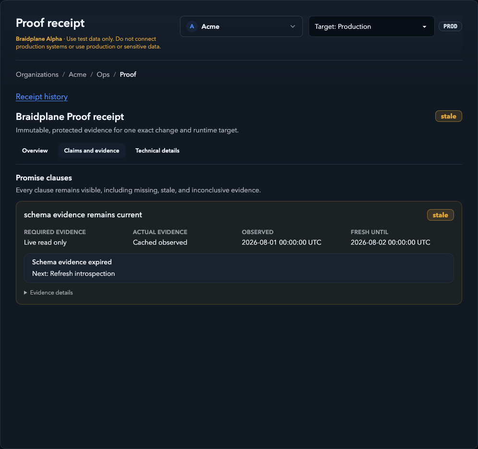Click the Live read only value

[45, 242]
